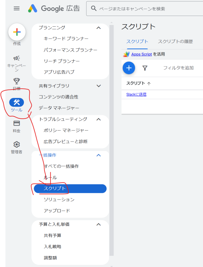This screenshot has height=267, width=203.
Task: Open Billing via credit card icon
Action: point(17,123)
